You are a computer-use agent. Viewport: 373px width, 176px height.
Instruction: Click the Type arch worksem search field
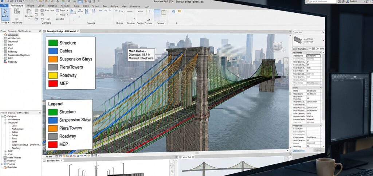(x=321, y=2)
